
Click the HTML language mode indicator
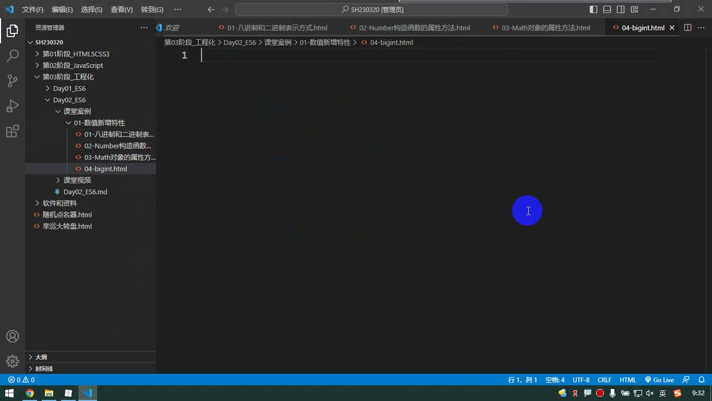click(x=628, y=380)
